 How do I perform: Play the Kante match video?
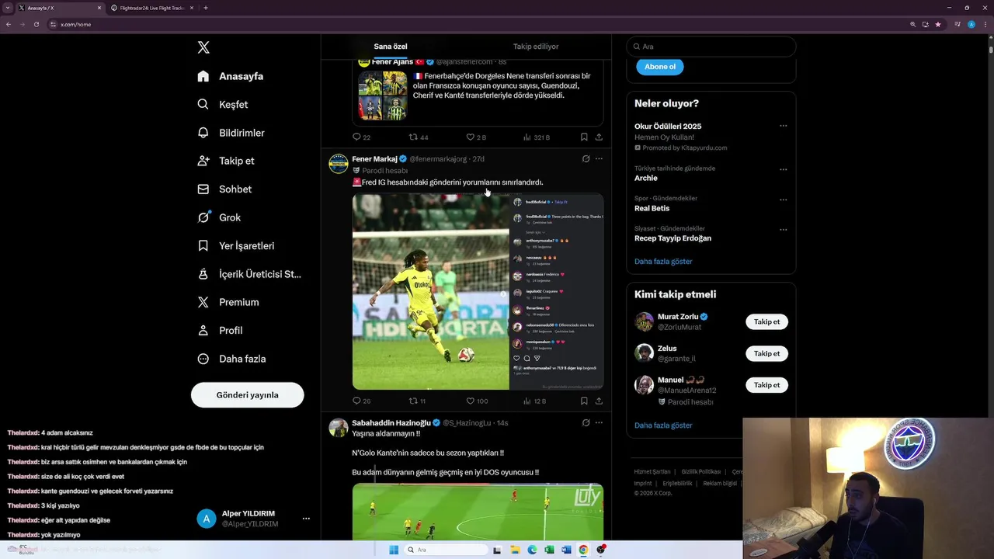pyautogui.click(x=478, y=512)
